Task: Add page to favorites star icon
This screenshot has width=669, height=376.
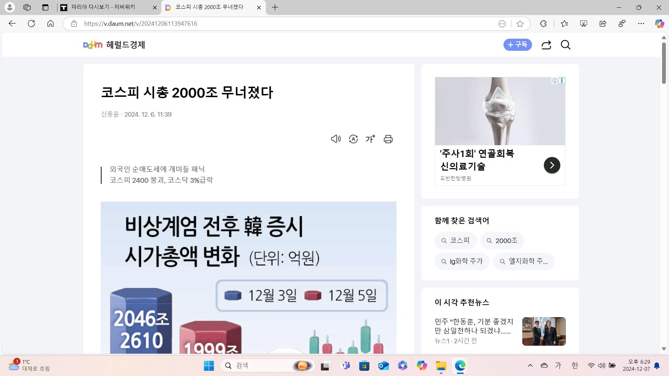Action: 520,24
